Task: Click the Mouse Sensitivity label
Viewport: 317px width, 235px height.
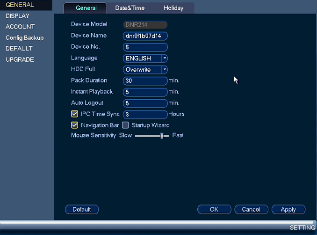Action: [94, 135]
